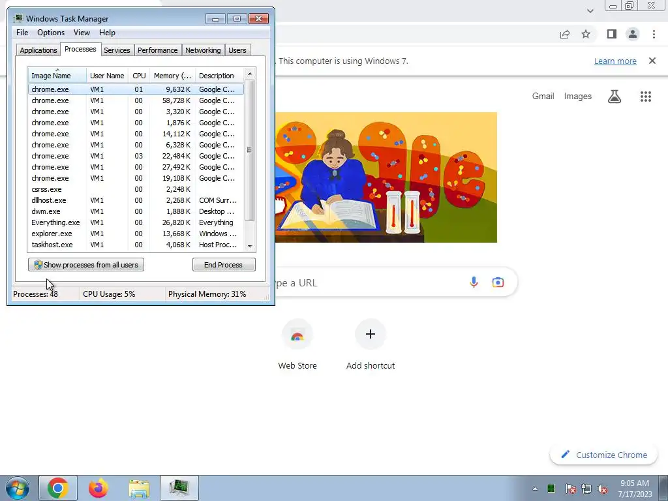Switch to Performance tab
This screenshot has height=501, width=668.
click(x=158, y=50)
